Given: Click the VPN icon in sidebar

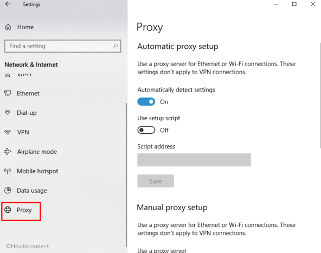Looking at the screenshot, I should 8,132.
